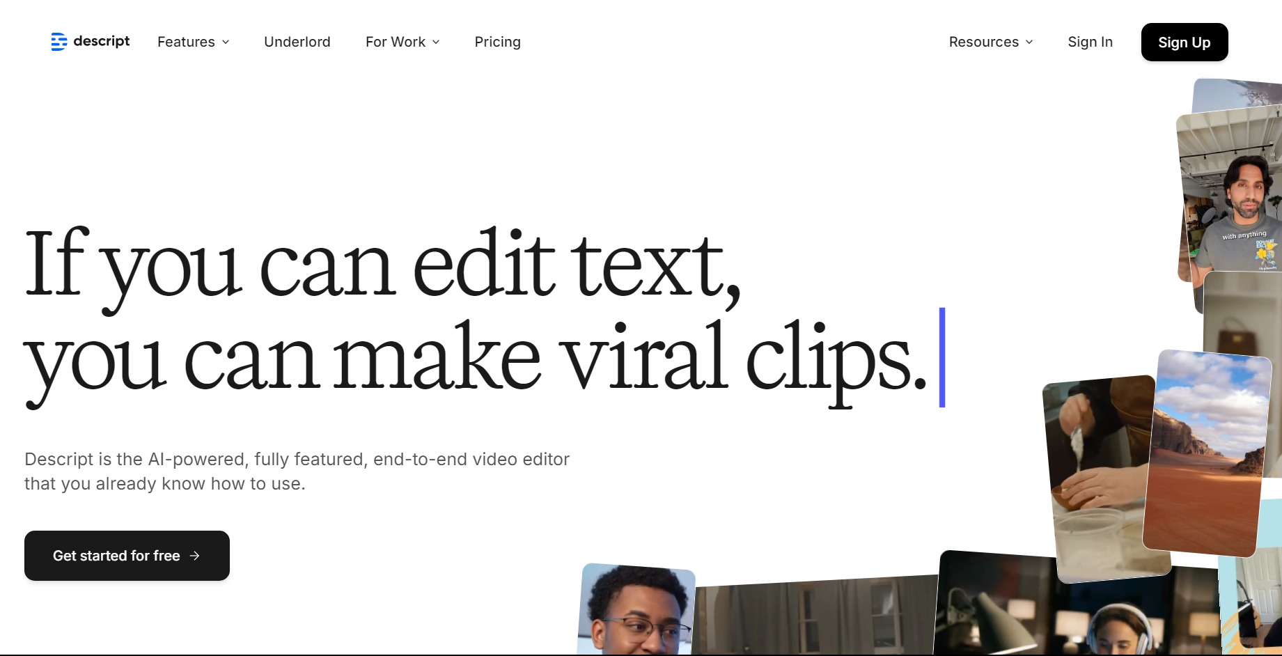Expand the Features dropdown chevron
This screenshot has height=656, width=1282.
tap(226, 42)
